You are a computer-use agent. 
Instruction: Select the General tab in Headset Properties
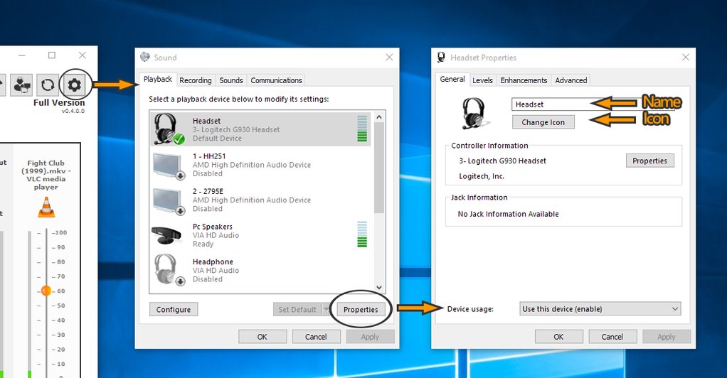[452, 79]
